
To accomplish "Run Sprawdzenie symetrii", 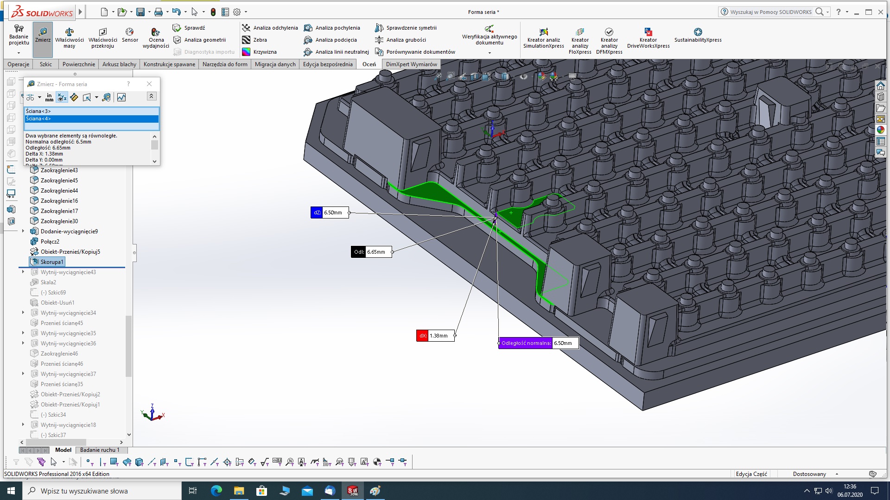I will (x=406, y=28).
